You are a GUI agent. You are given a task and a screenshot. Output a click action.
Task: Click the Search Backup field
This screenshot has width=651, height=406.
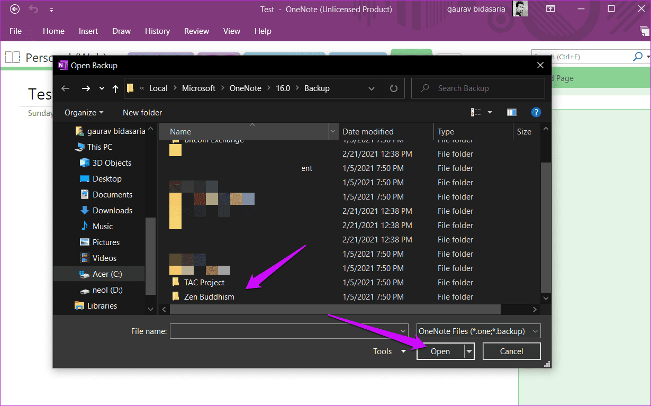(478, 88)
